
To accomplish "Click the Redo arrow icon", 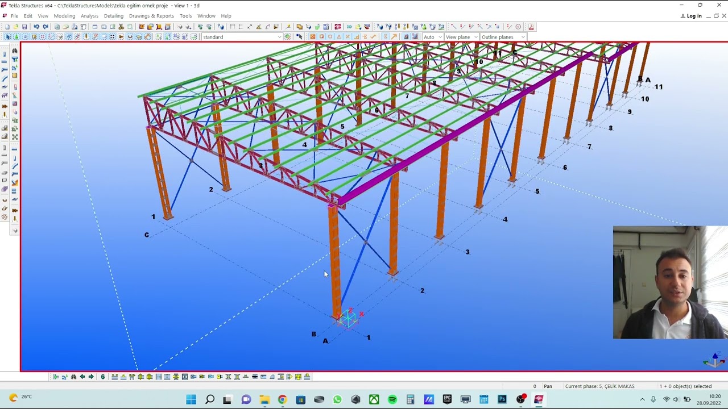I will (x=45, y=27).
